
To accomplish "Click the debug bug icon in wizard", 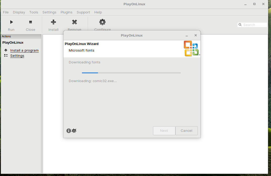I will (74, 131).
